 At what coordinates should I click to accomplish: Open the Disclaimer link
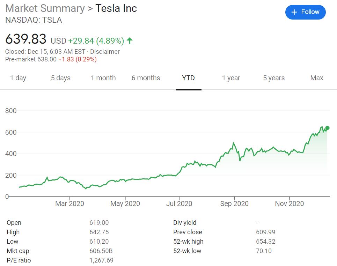[x=105, y=52]
